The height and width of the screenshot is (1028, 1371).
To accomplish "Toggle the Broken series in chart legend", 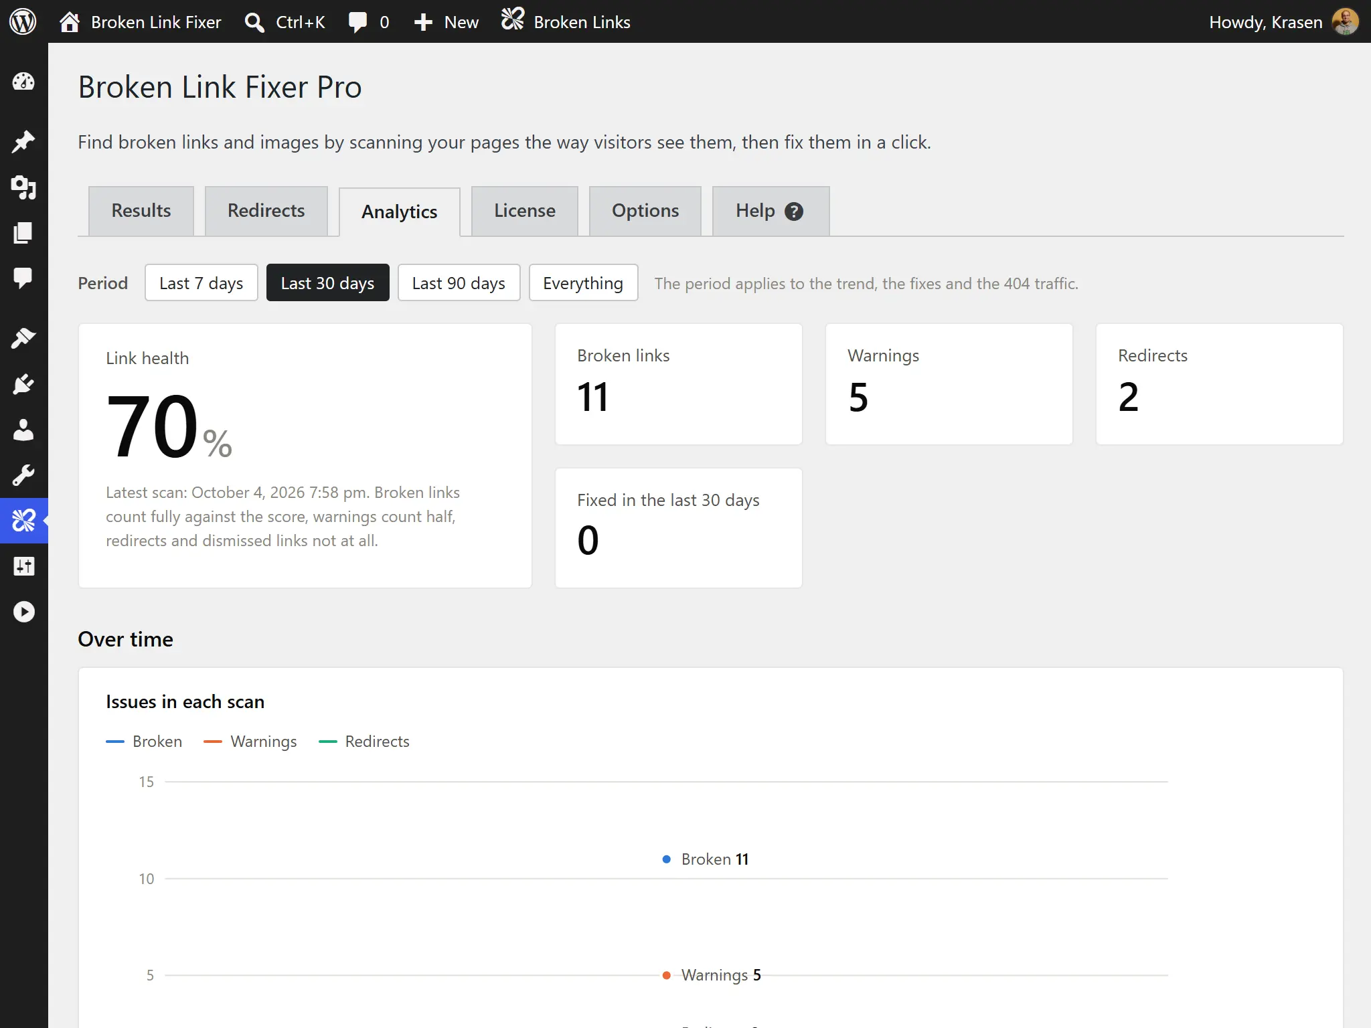I will 144,742.
